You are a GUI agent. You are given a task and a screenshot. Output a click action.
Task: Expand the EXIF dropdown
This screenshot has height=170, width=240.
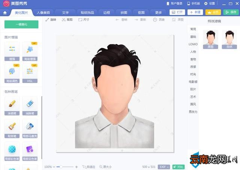[164, 167]
